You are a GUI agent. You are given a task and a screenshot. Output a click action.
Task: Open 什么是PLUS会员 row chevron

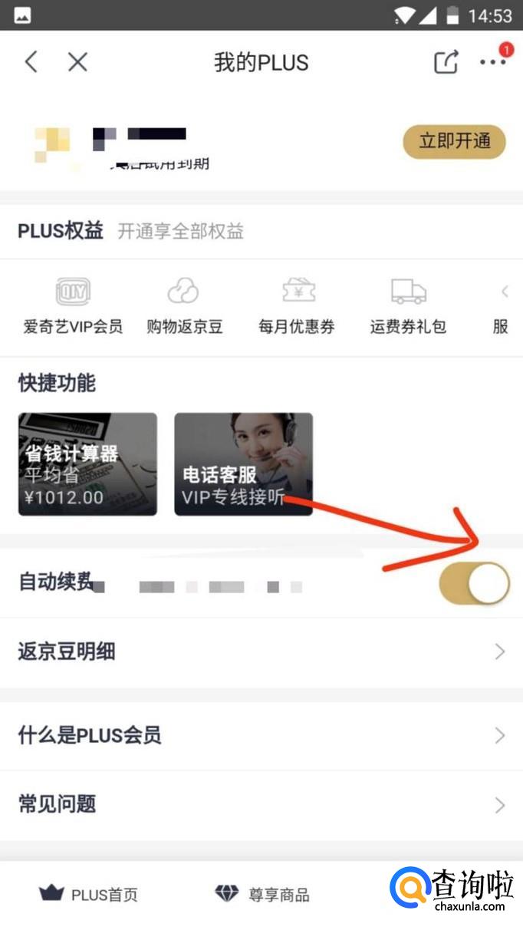click(500, 736)
